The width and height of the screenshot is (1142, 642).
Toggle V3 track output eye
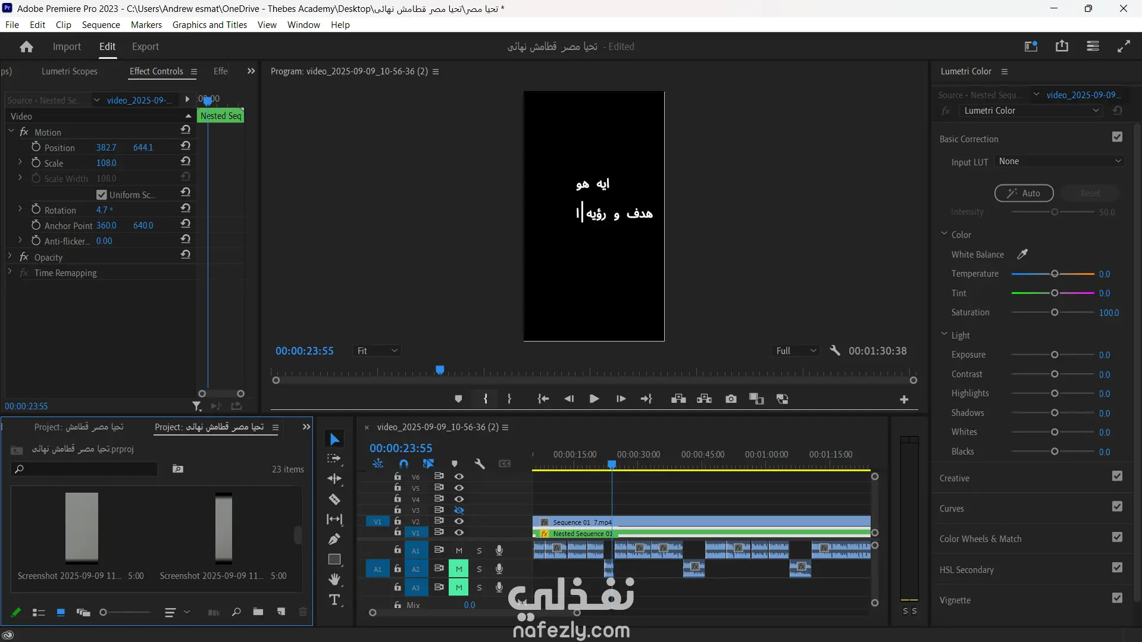click(x=459, y=510)
